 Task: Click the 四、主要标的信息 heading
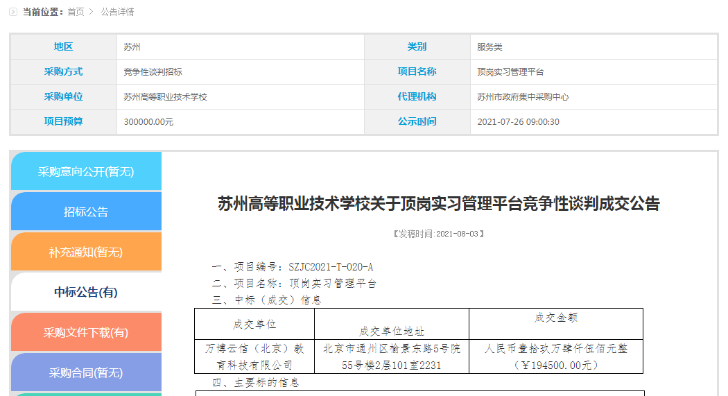255,383
